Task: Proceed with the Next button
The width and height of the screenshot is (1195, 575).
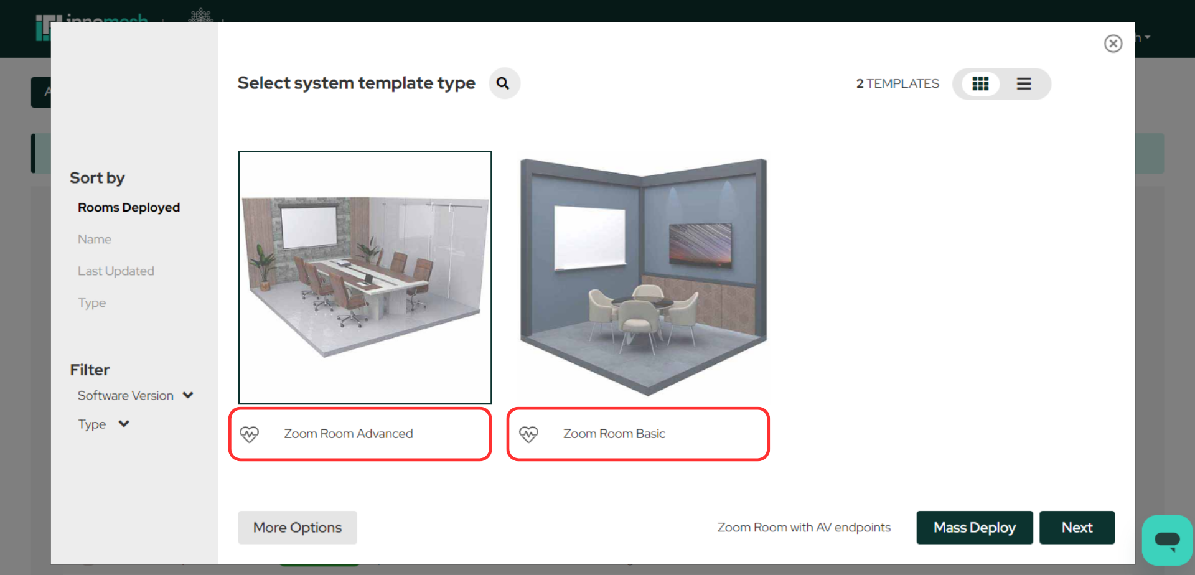Action: (1077, 528)
